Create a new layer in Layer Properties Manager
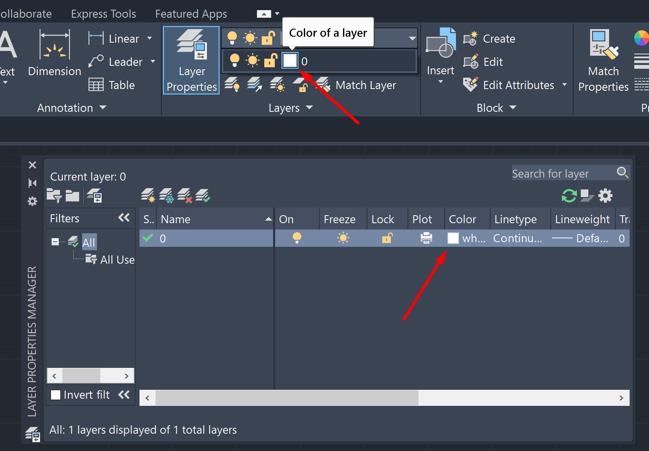The width and height of the screenshot is (649, 451). tap(147, 195)
